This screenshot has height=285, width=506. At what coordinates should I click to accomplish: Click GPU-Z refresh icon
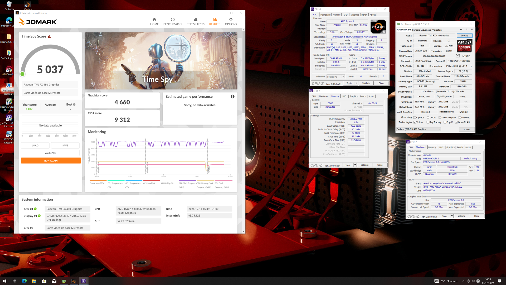click(466, 29)
